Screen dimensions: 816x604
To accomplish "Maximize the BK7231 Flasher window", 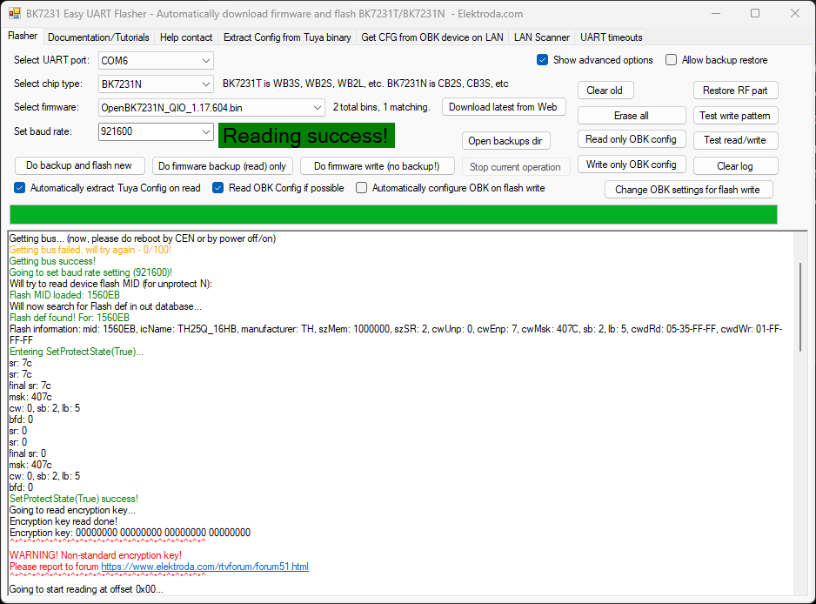I will [x=755, y=14].
